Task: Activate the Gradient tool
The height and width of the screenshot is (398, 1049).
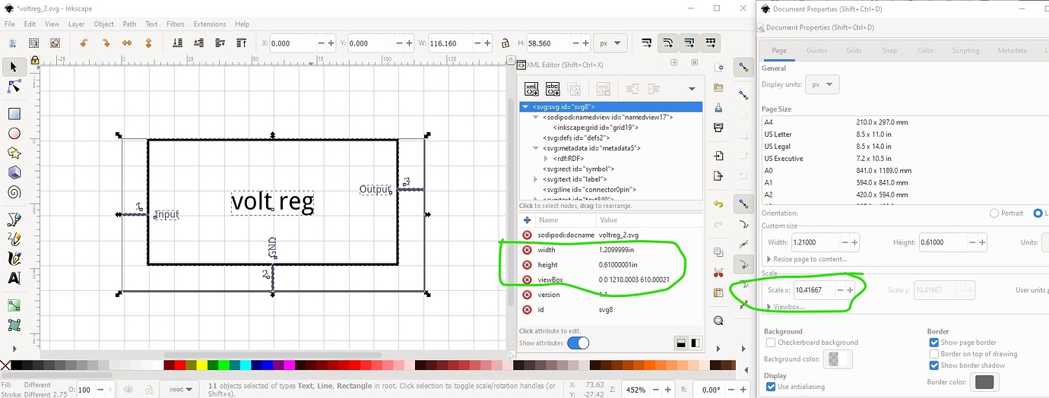Action: (14, 306)
